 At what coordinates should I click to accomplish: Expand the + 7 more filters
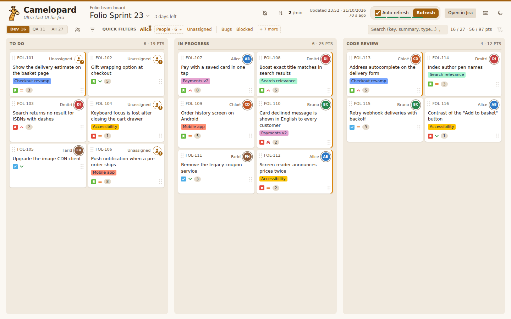269,29
